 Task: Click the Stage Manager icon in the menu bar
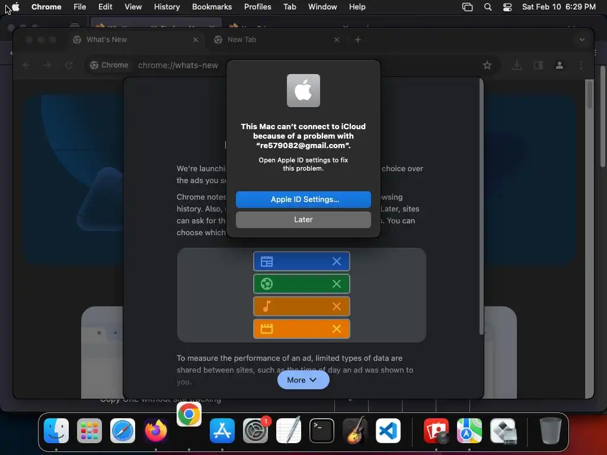(x=467, y=7)
